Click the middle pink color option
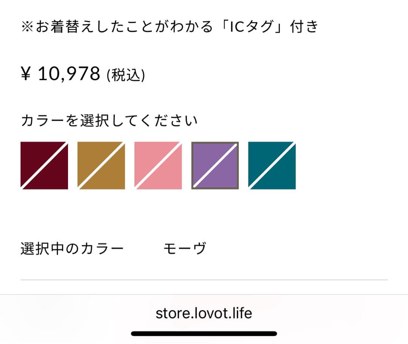The image size is (408, 344). (158, 165)
